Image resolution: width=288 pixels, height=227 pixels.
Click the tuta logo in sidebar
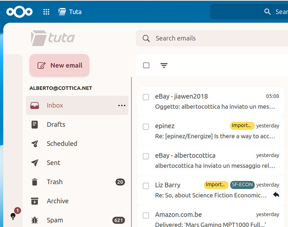tap(53, 38)
